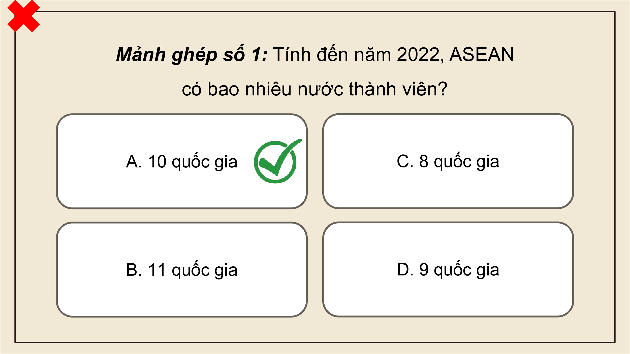Close the question using the red X icon
Screen dimensions: 630x354
click(x=24, y=16)
